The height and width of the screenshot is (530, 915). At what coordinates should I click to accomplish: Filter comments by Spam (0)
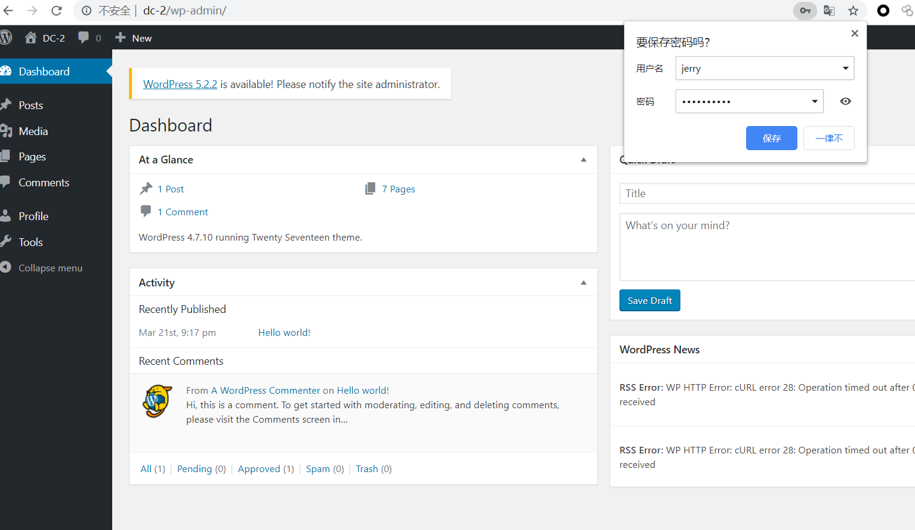325,468
